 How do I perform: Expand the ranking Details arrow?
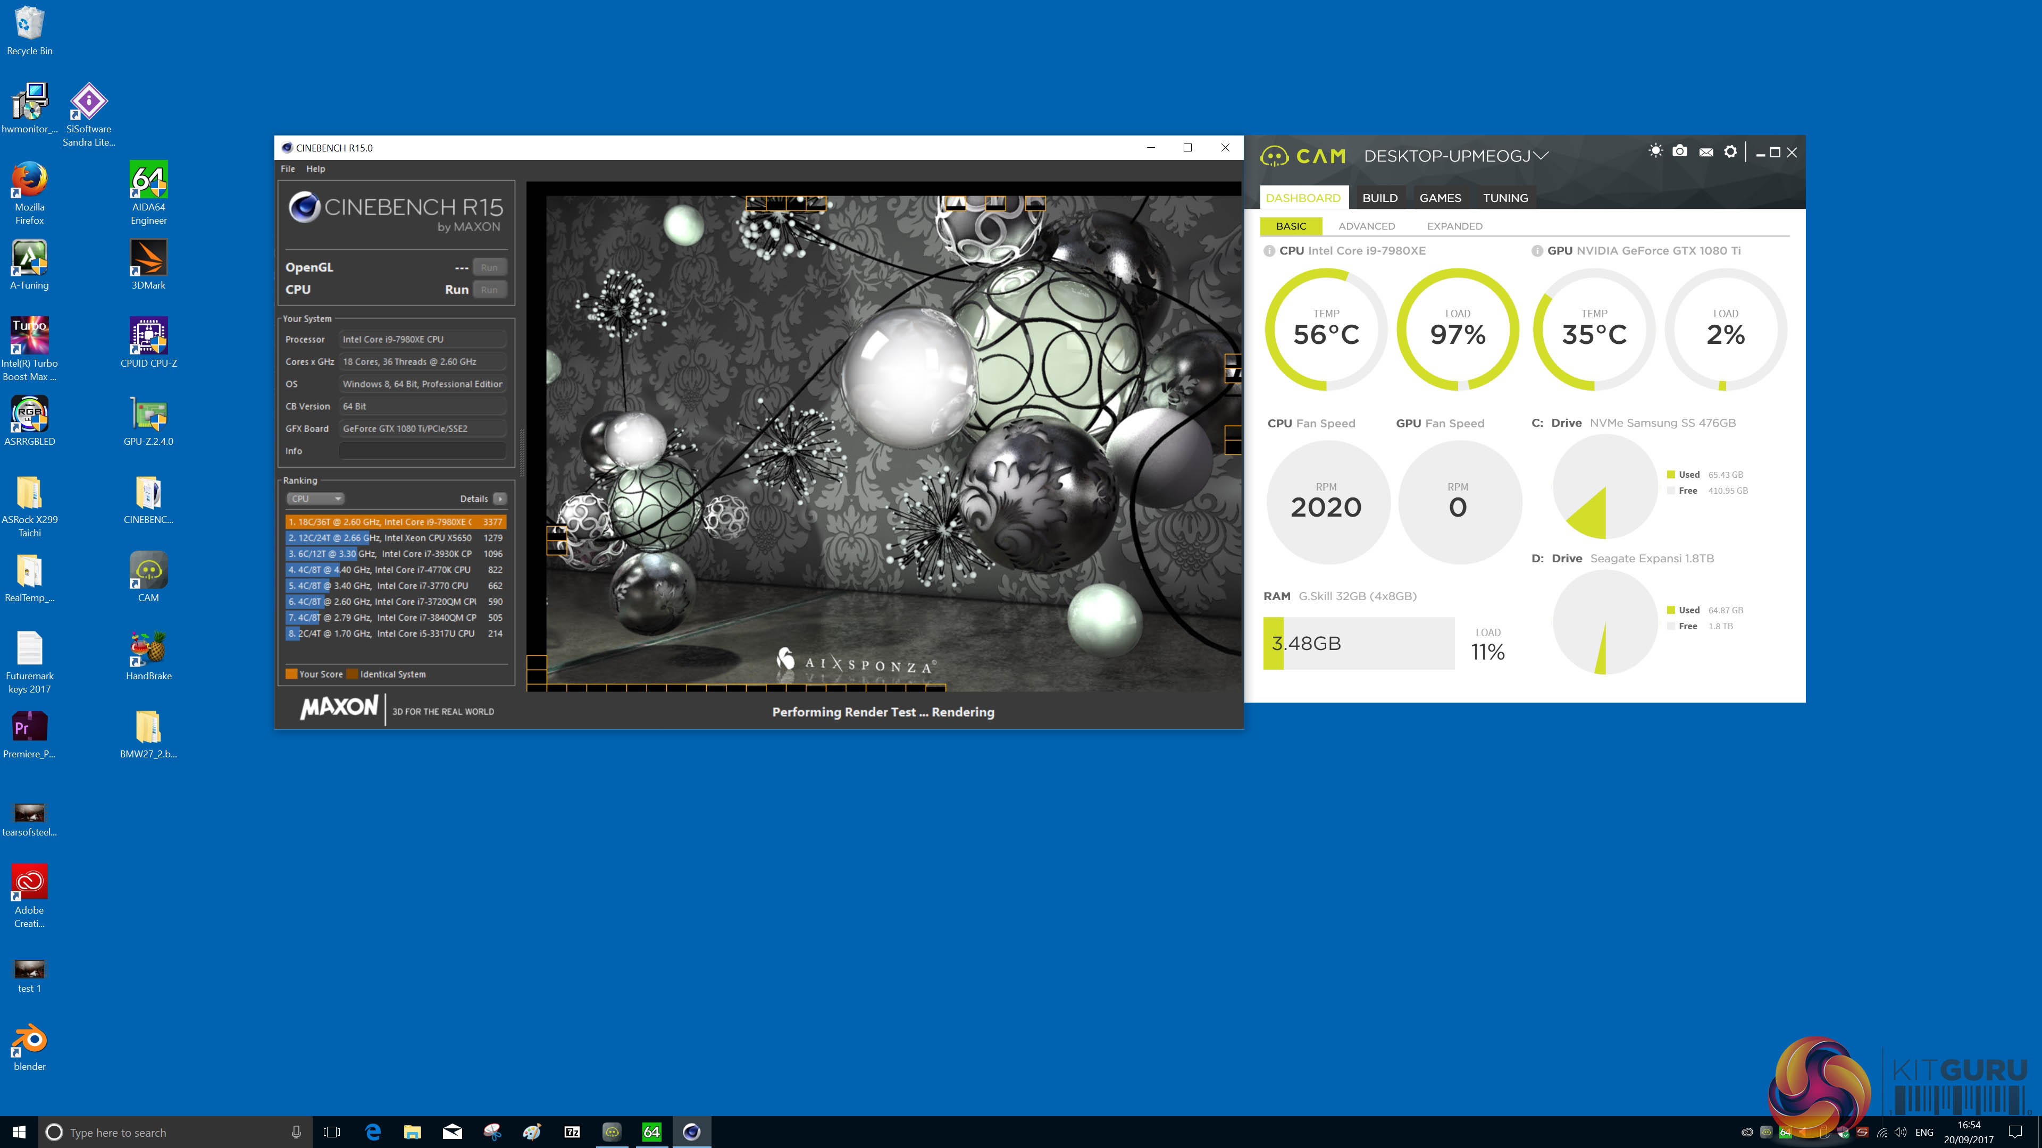pyautogui.click(x=499, y=499)
